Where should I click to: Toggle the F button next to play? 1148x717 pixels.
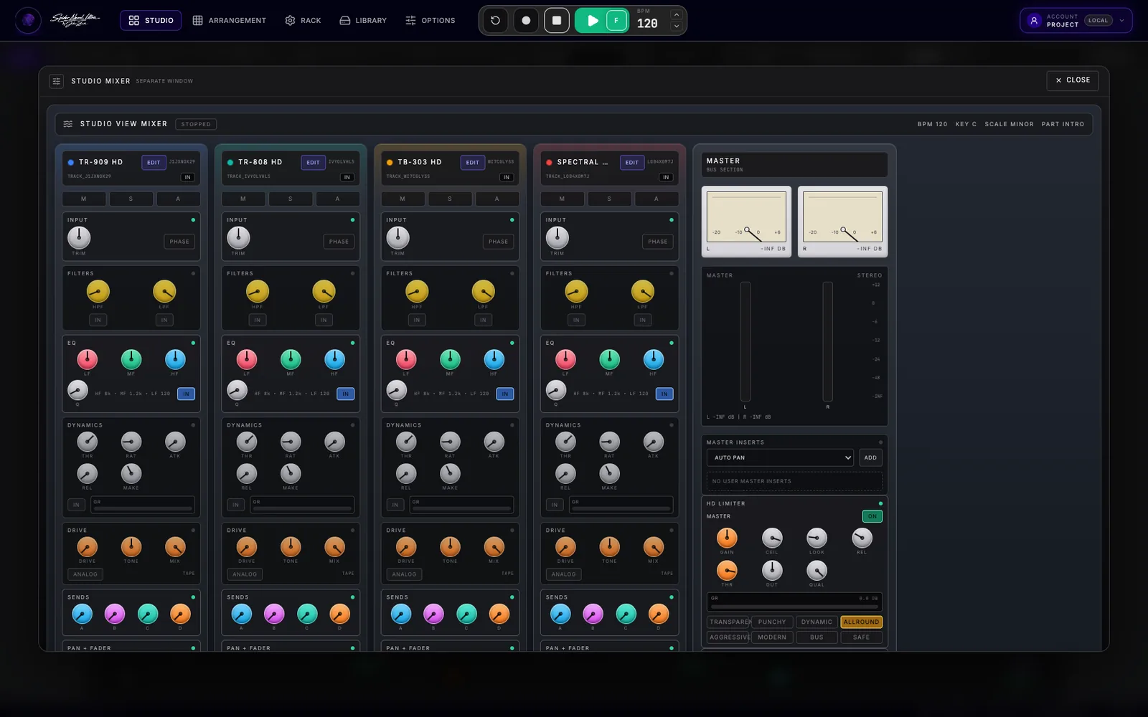click(616, 21)
